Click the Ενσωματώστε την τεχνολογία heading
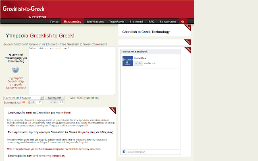Image resolution: width=258 pixels, height=161 pixels. [x=60, y=132]
